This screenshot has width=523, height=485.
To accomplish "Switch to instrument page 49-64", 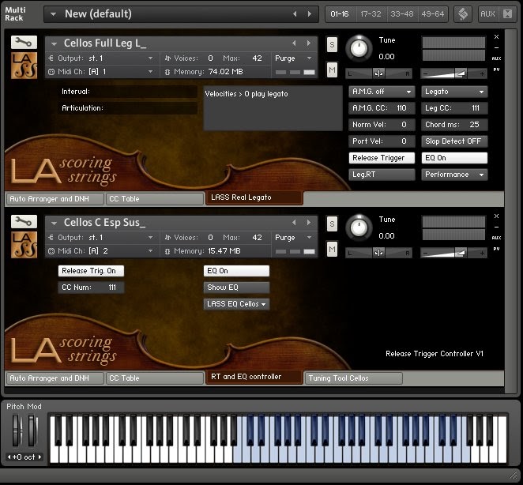I will coord(433,14).
